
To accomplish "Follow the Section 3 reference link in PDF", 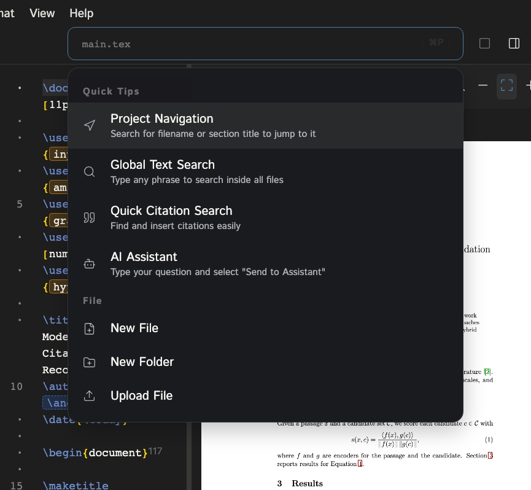I will [x=490, y=456].
